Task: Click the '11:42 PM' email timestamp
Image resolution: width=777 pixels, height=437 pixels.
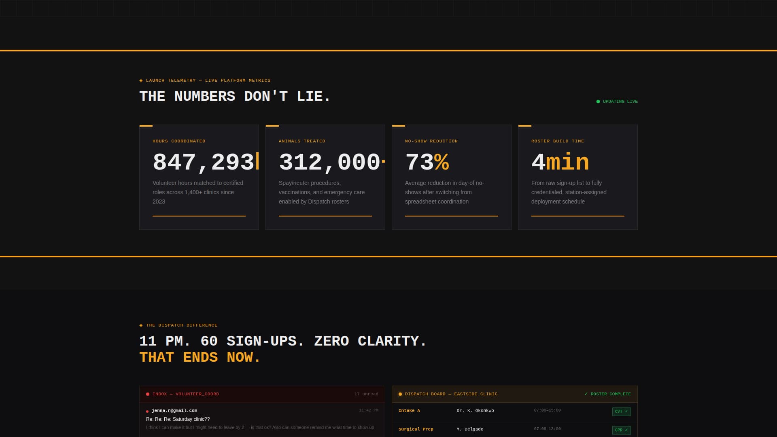Action: [x=369, y=410]
